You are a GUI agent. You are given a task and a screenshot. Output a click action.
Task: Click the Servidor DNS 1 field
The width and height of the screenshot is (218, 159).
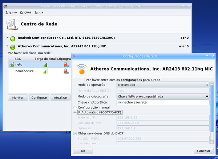[x=163, y=139]
